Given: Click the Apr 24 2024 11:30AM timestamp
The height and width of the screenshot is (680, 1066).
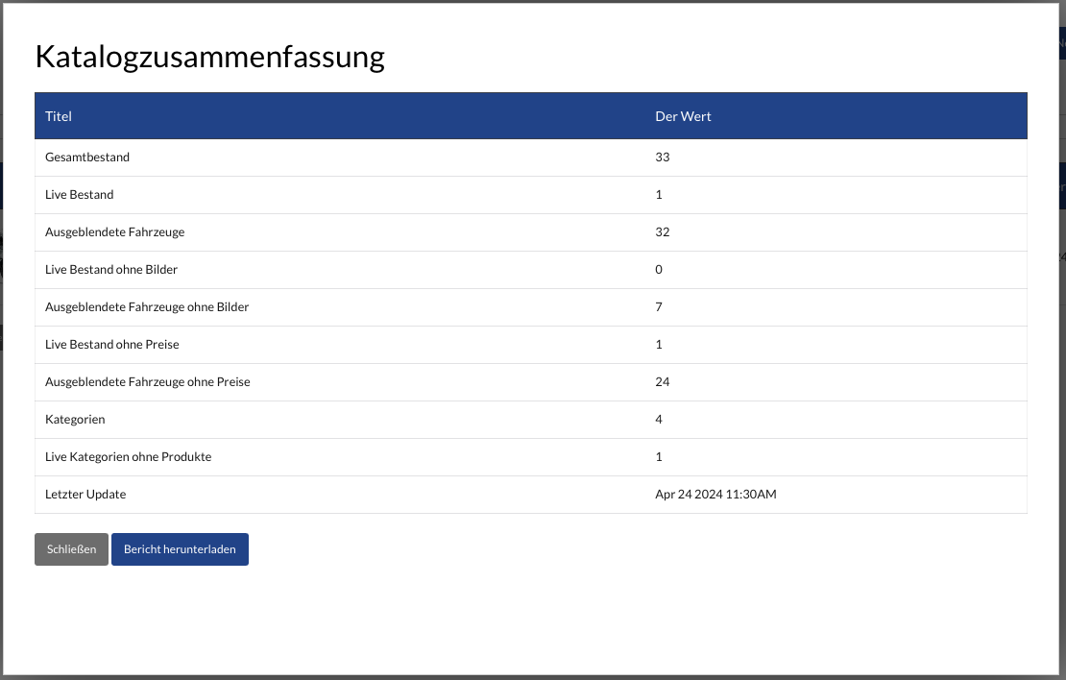Looking at the screenshot, I should pyautogui.click(x=715, y=494).
